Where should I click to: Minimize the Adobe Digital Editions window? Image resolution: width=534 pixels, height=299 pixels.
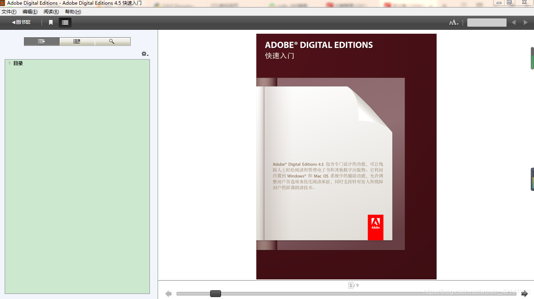[x=499, y=2]
